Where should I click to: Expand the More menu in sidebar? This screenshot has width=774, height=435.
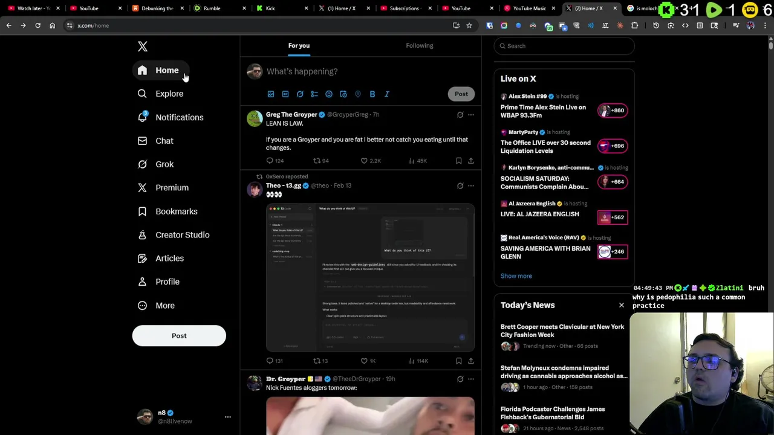click(156, 306)
